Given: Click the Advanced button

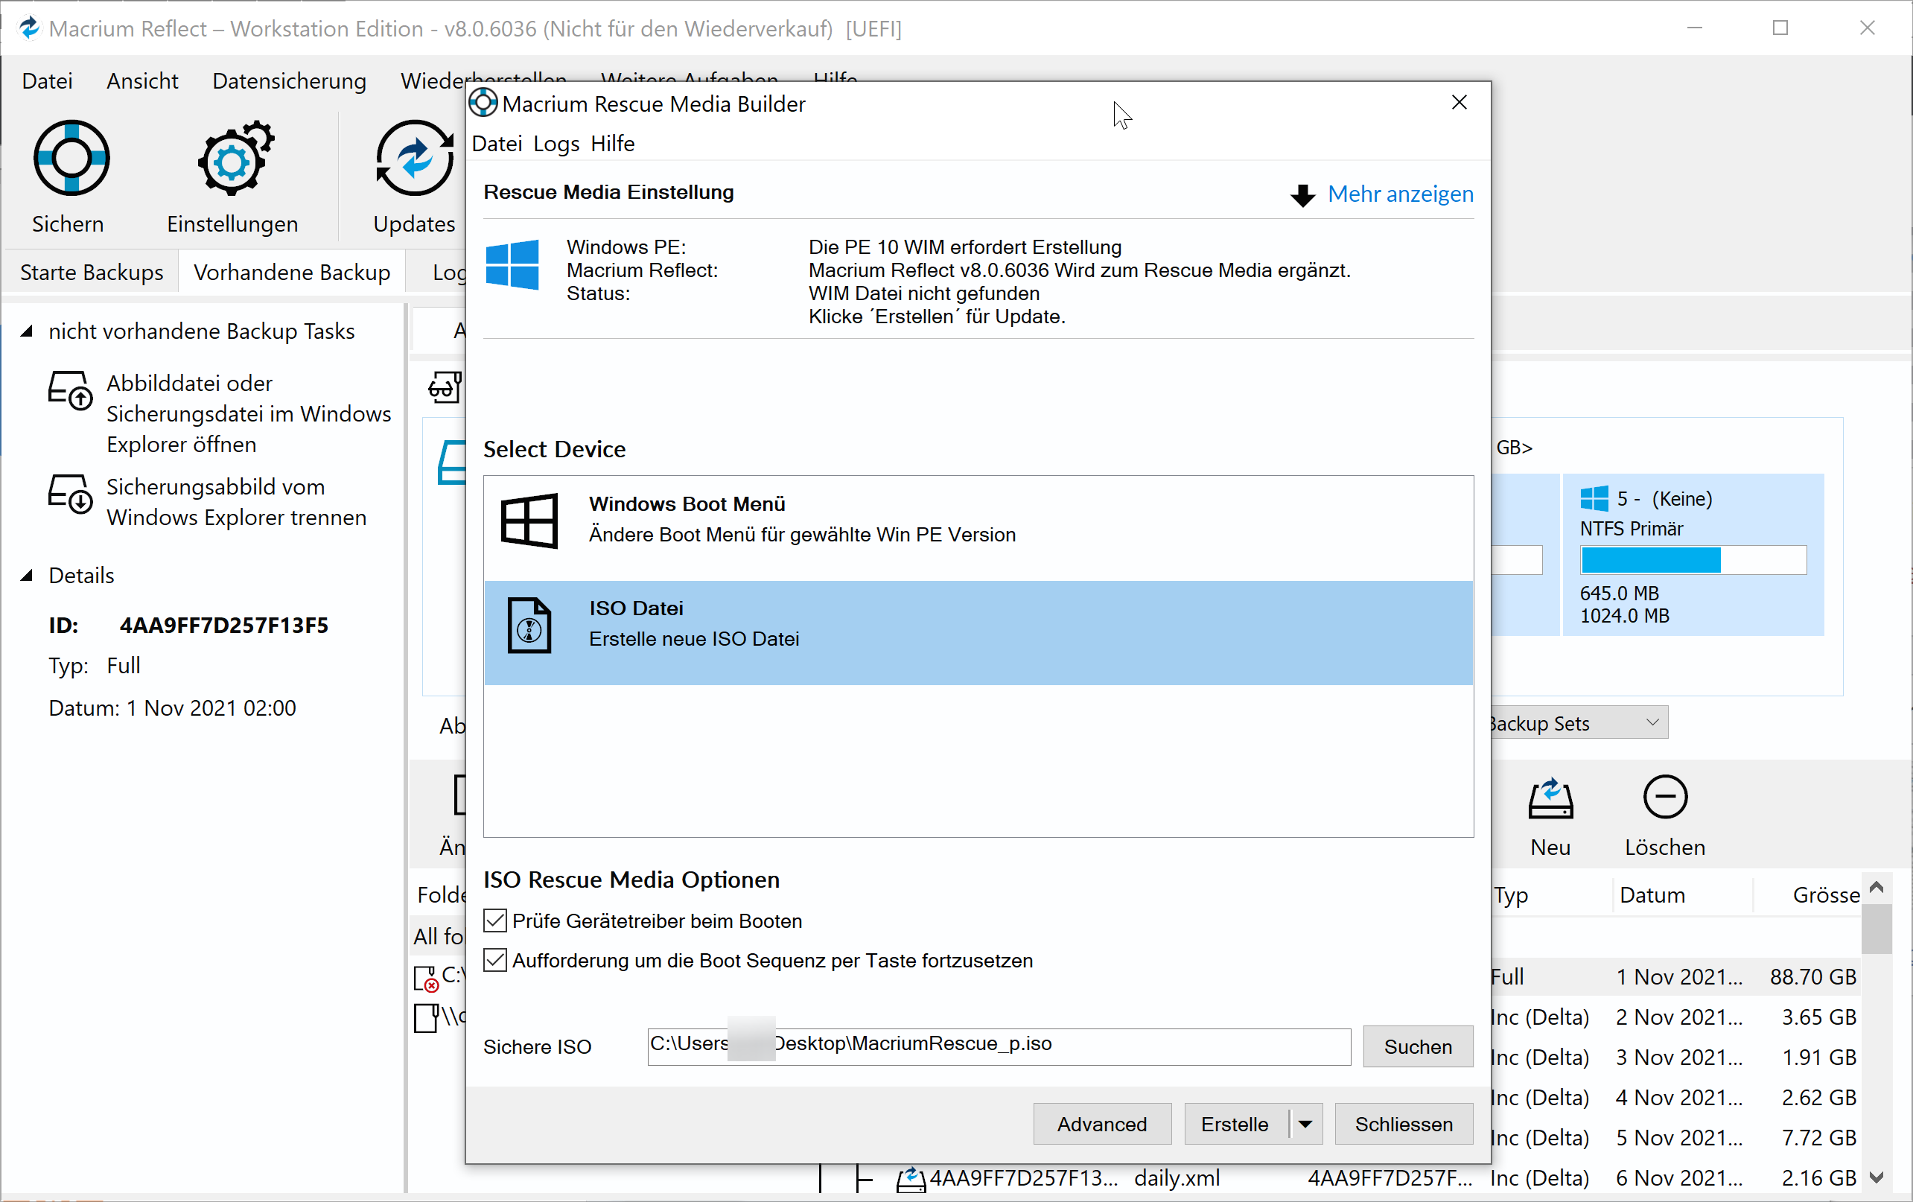Looking at the screenshot, I should 1101,1123.
